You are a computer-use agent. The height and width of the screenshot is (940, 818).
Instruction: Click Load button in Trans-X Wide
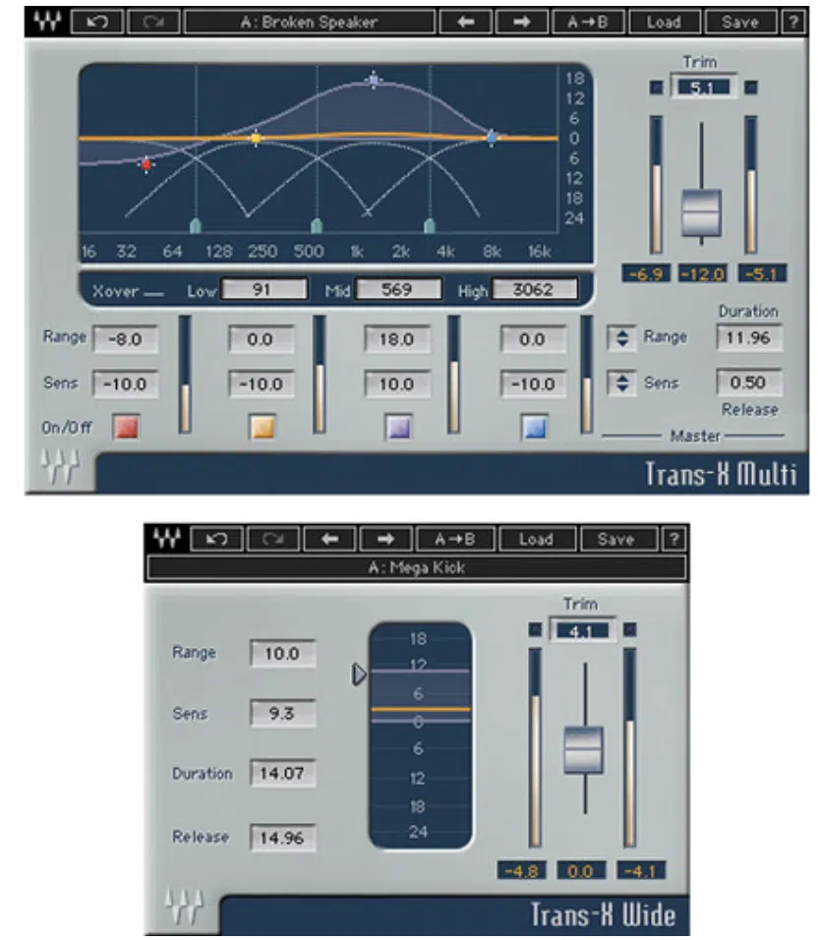[537, 539]
